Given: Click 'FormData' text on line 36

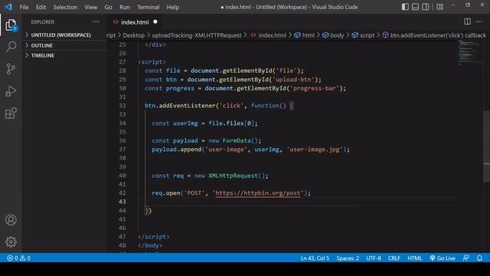Looking at the screenshot, I should click(x=237, y=140).
